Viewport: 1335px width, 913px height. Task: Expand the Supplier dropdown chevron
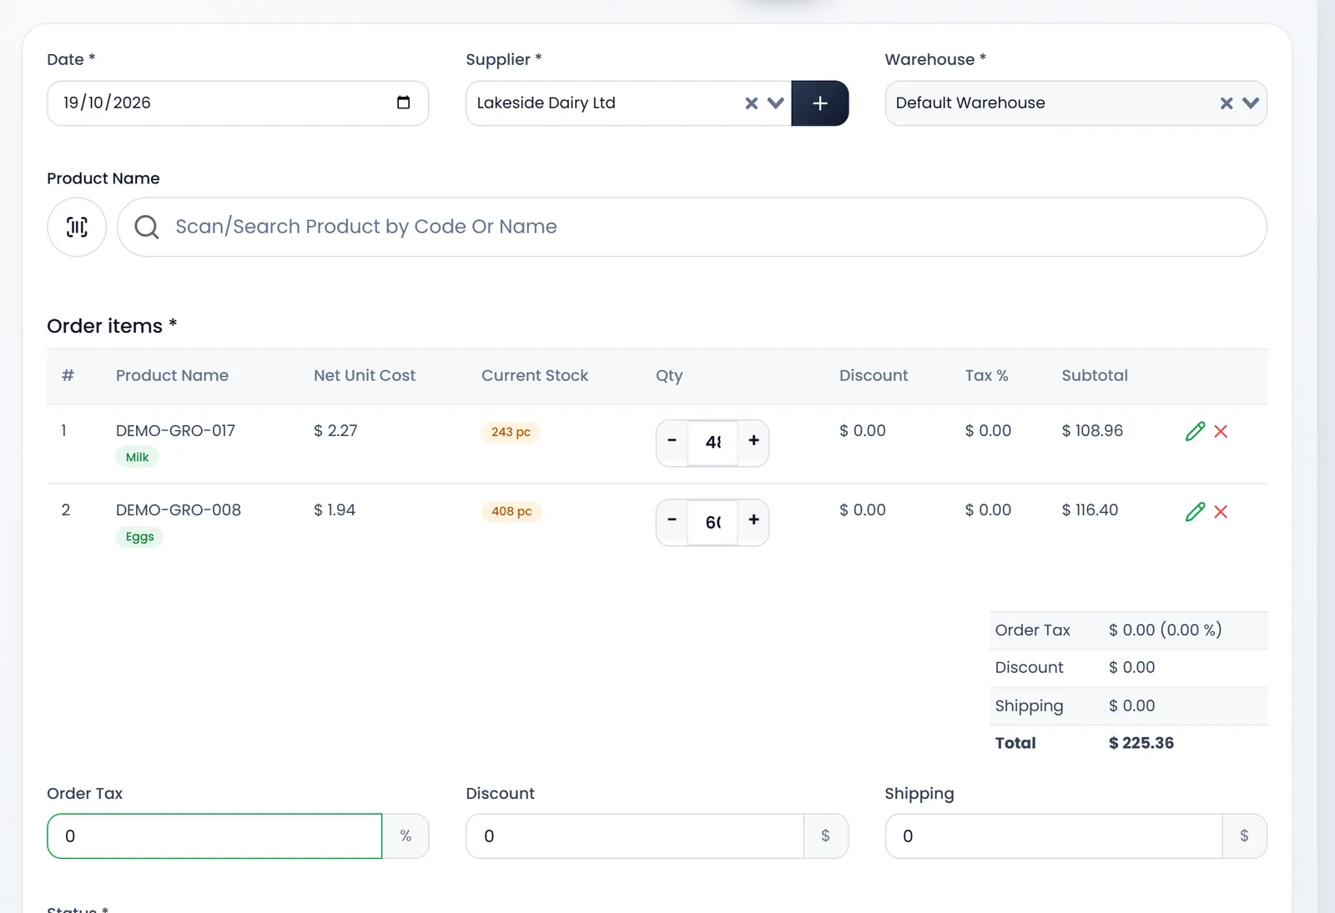tap(776, 103)
